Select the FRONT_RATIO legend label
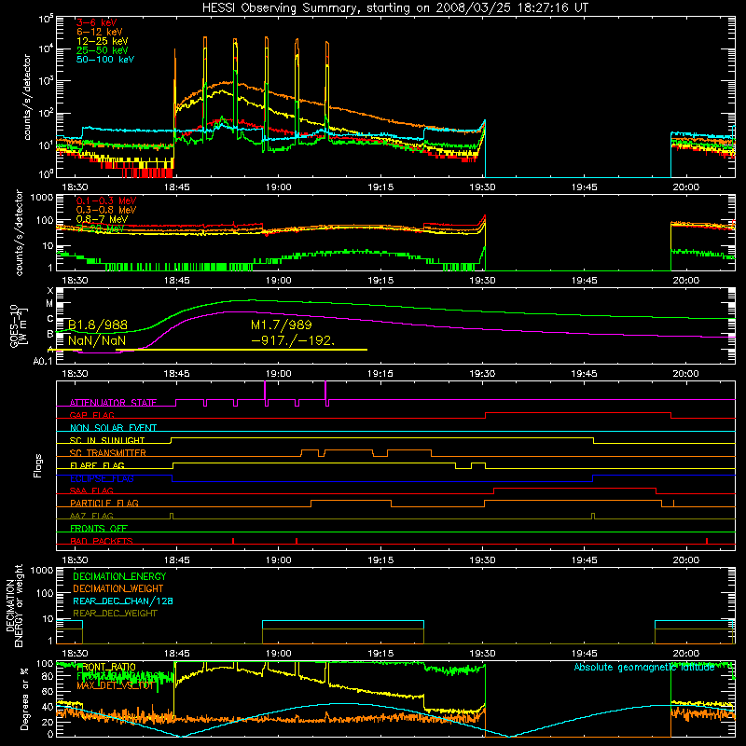The image size is (746, 746). click(x=106, y=668)
